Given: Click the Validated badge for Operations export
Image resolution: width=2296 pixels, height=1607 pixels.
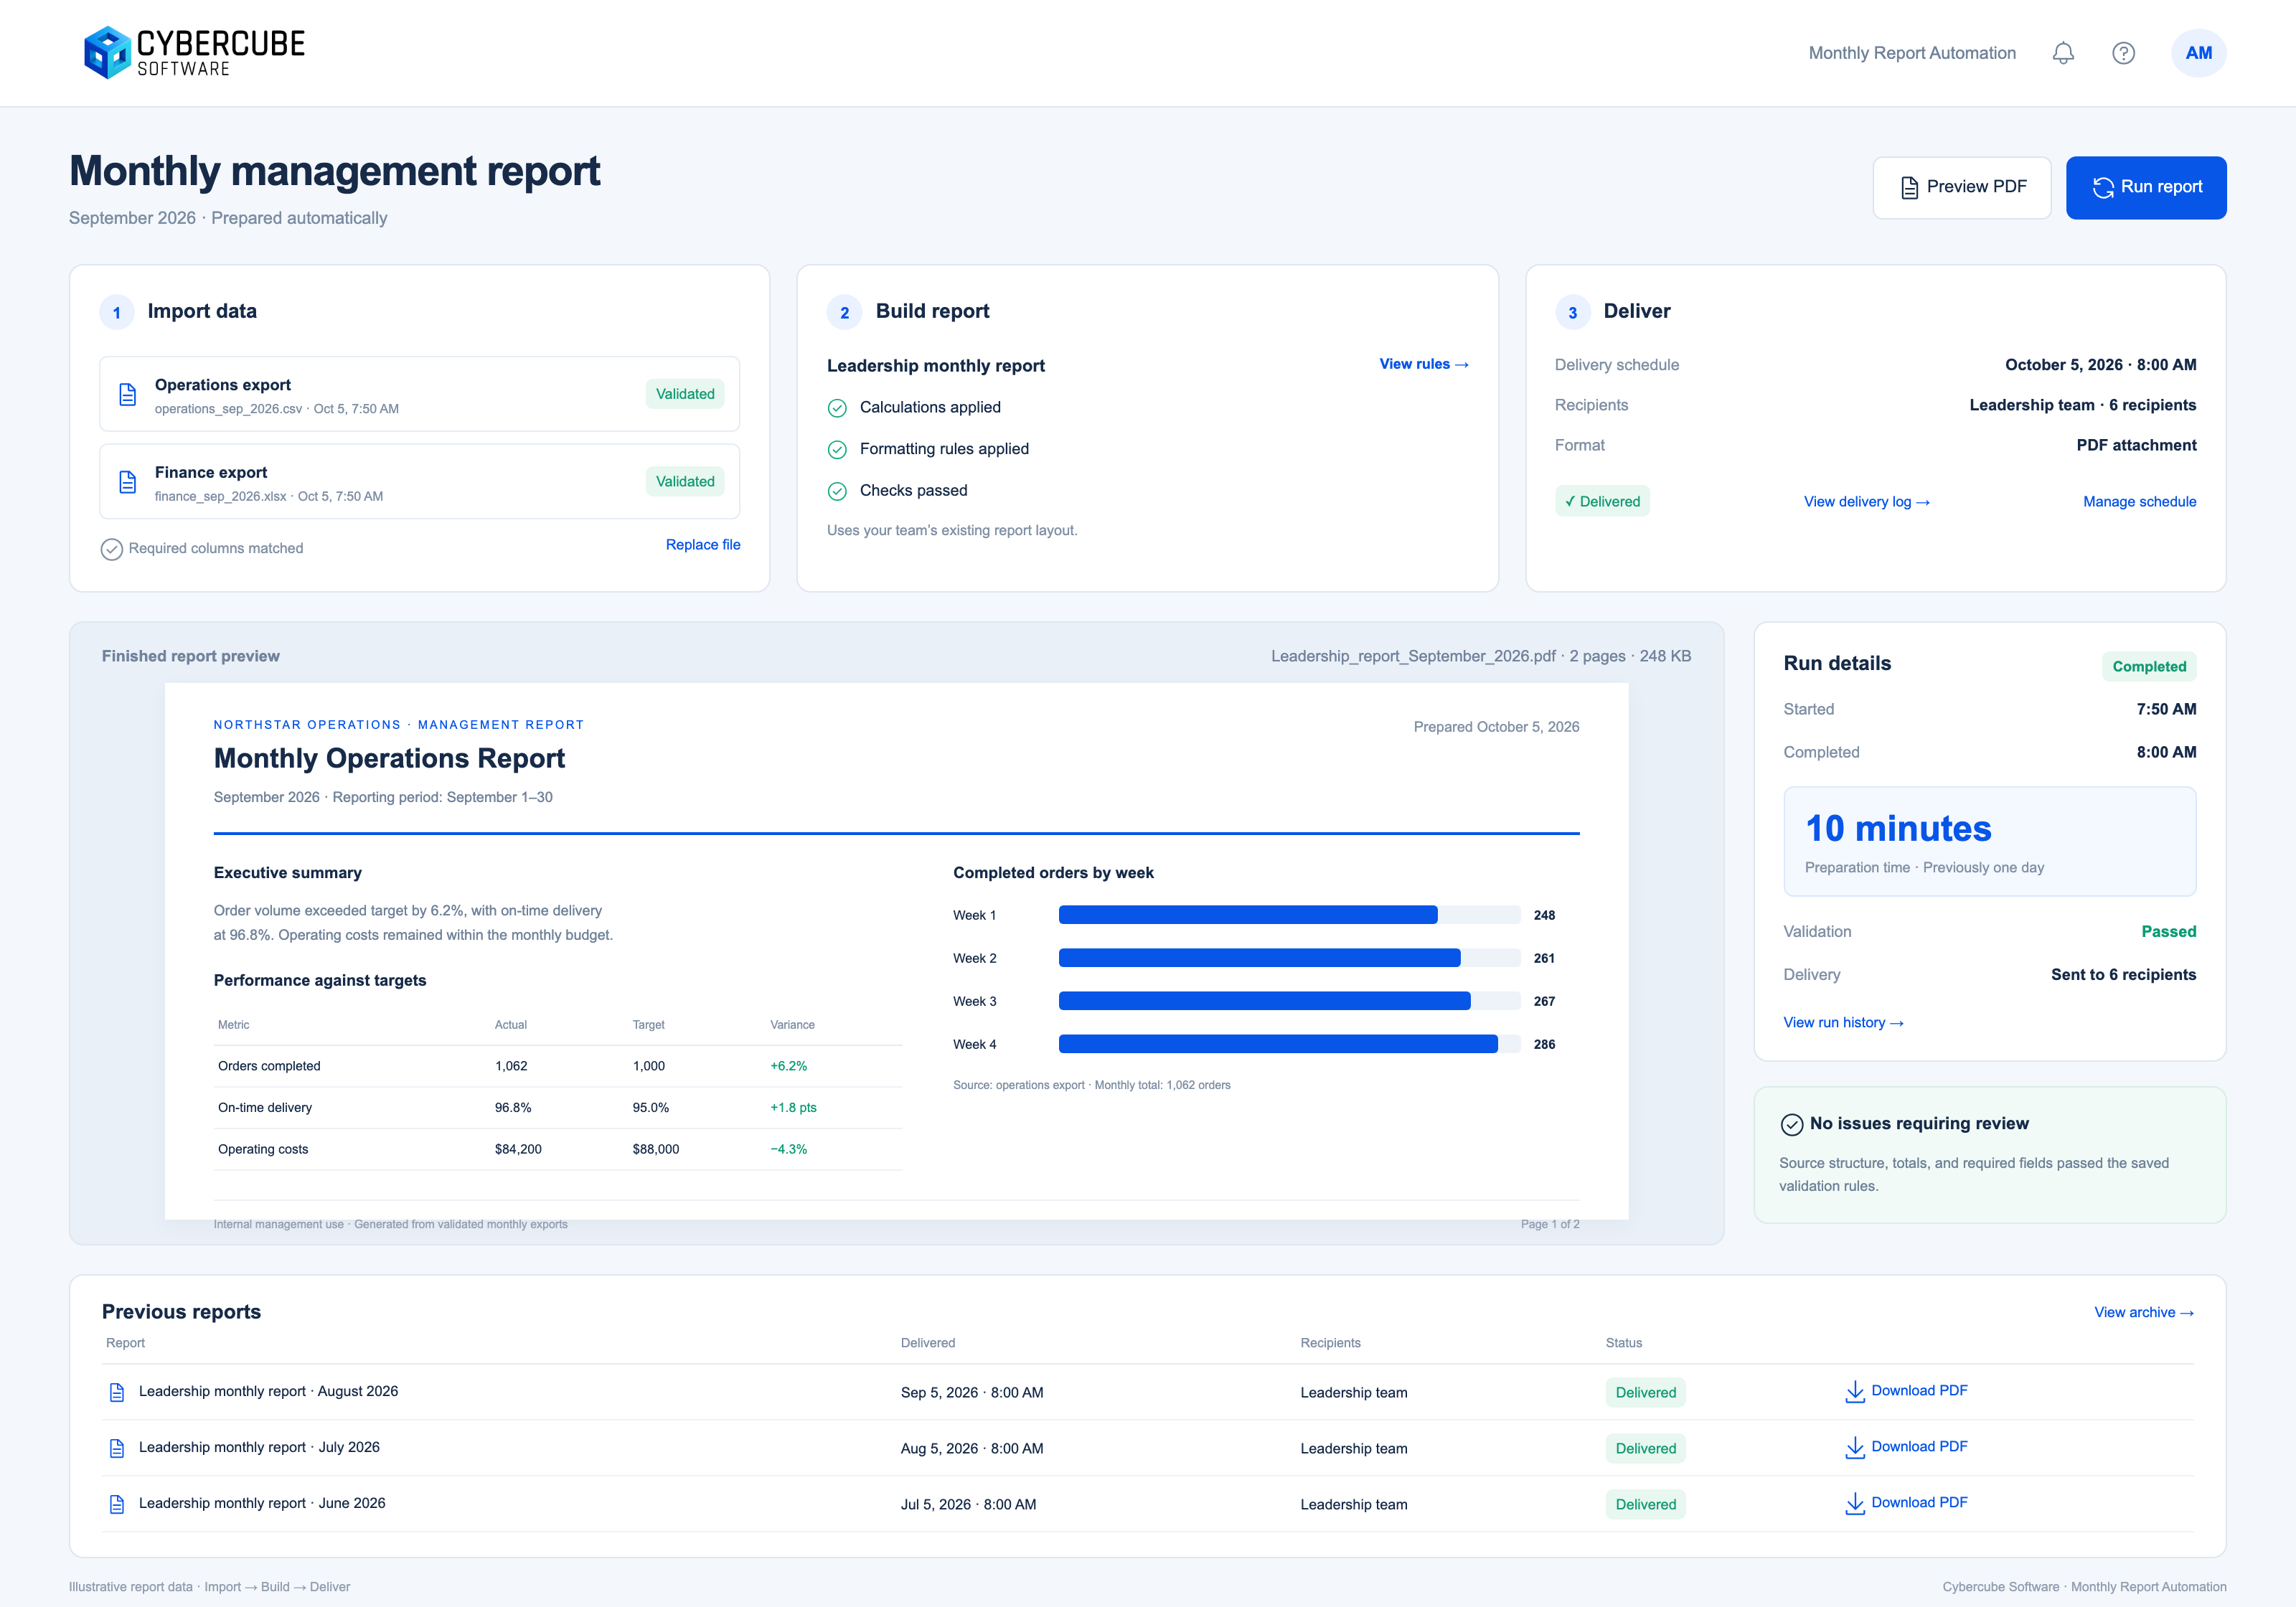Looking at the screenshot, I should coord(685,394).
